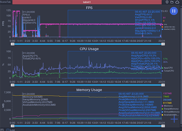Click the 79MB swap memory value

tap(166, 96)
